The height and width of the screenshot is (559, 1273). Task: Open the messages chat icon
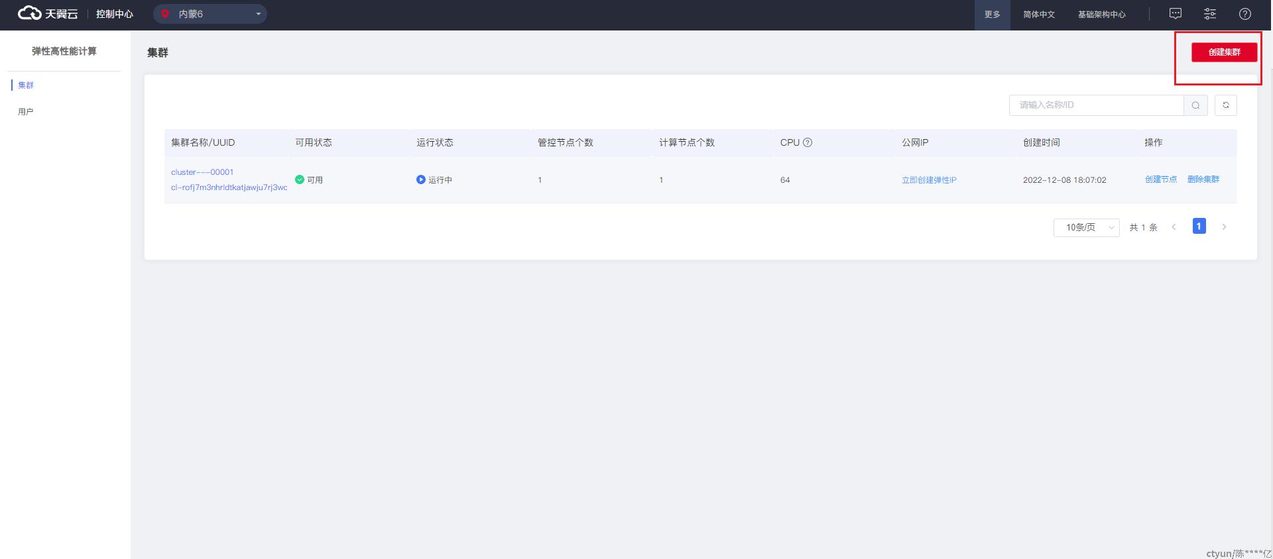point(1175,14)
